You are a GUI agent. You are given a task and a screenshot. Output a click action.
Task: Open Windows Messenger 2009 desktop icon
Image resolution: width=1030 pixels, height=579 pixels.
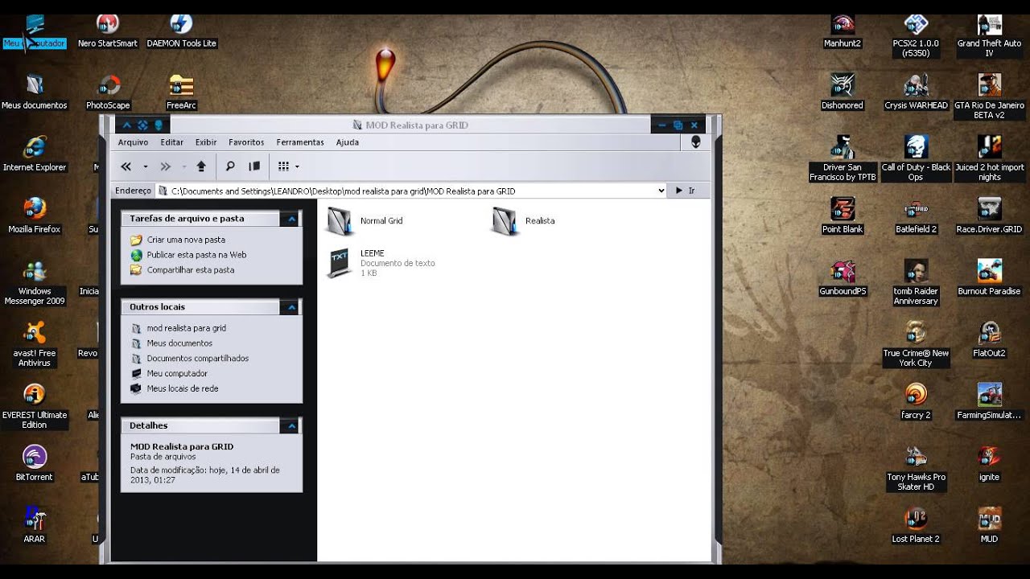click(35, 284)
